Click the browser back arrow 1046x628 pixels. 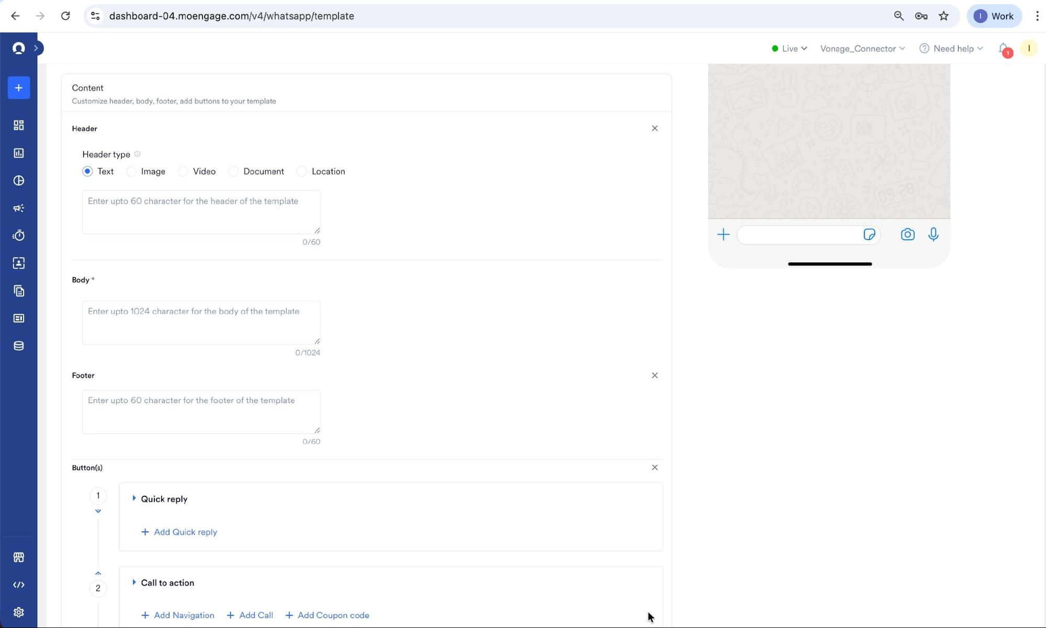tap(15, 16)
